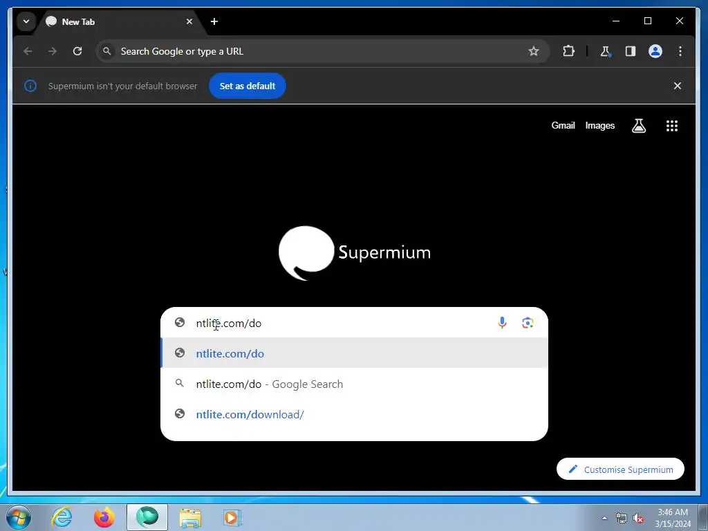Launch Internet Explorer from taskbar
Viewport: 708px width, 531px height.
point(62,517)
